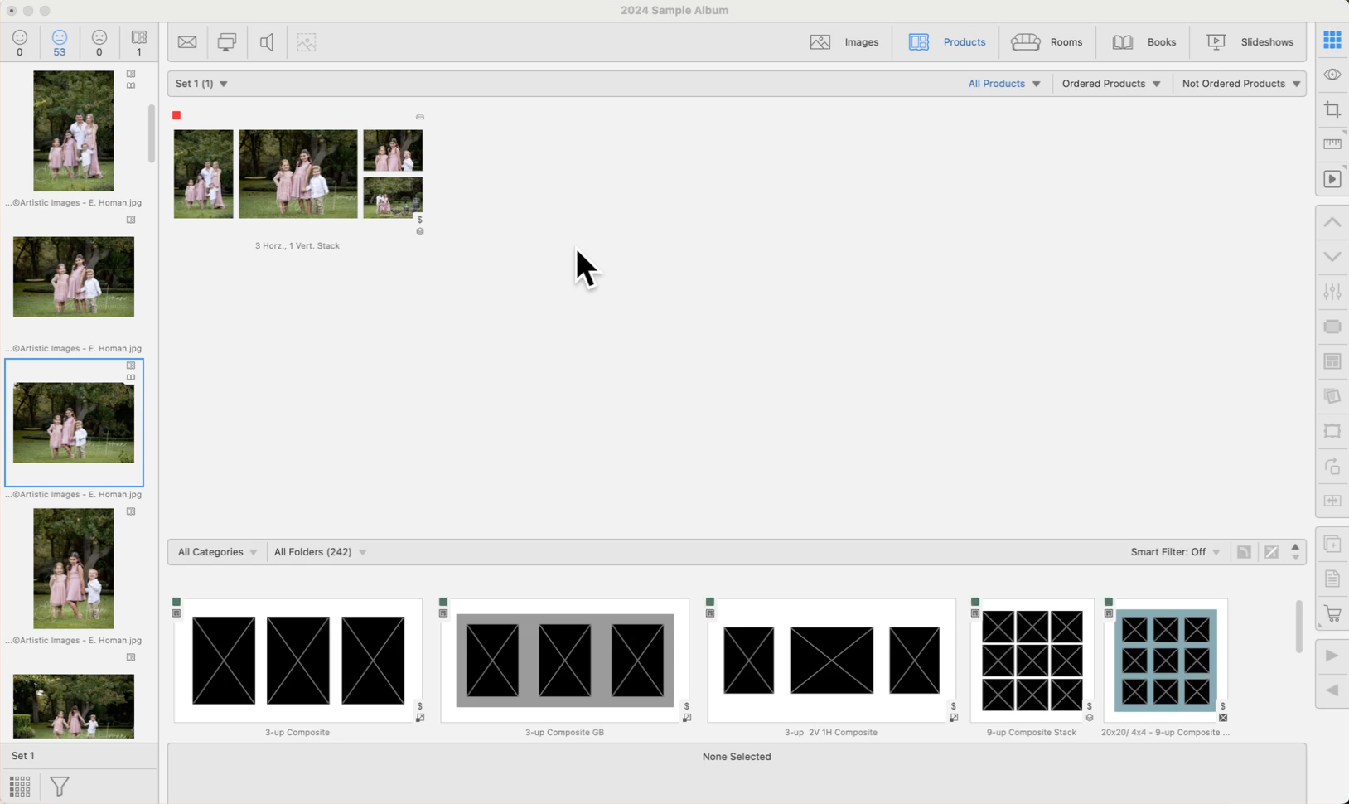Click the funnel filter icon
Viewport: 1349px width, 804px height.
point(60,786)
